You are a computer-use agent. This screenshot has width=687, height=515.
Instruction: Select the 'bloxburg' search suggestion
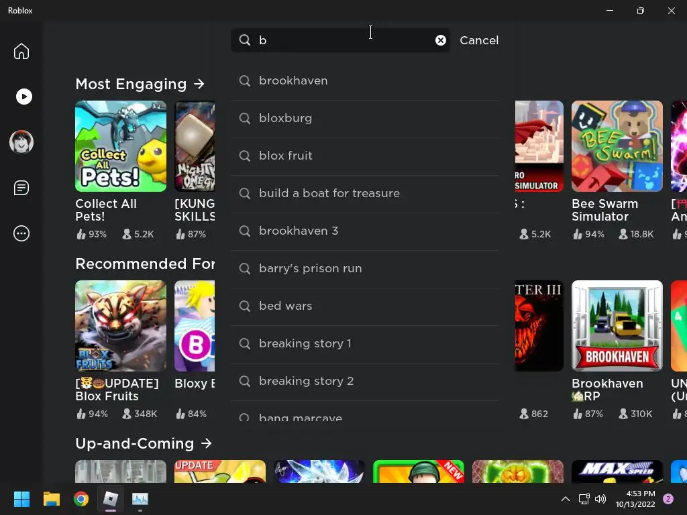tap(365, 119)
